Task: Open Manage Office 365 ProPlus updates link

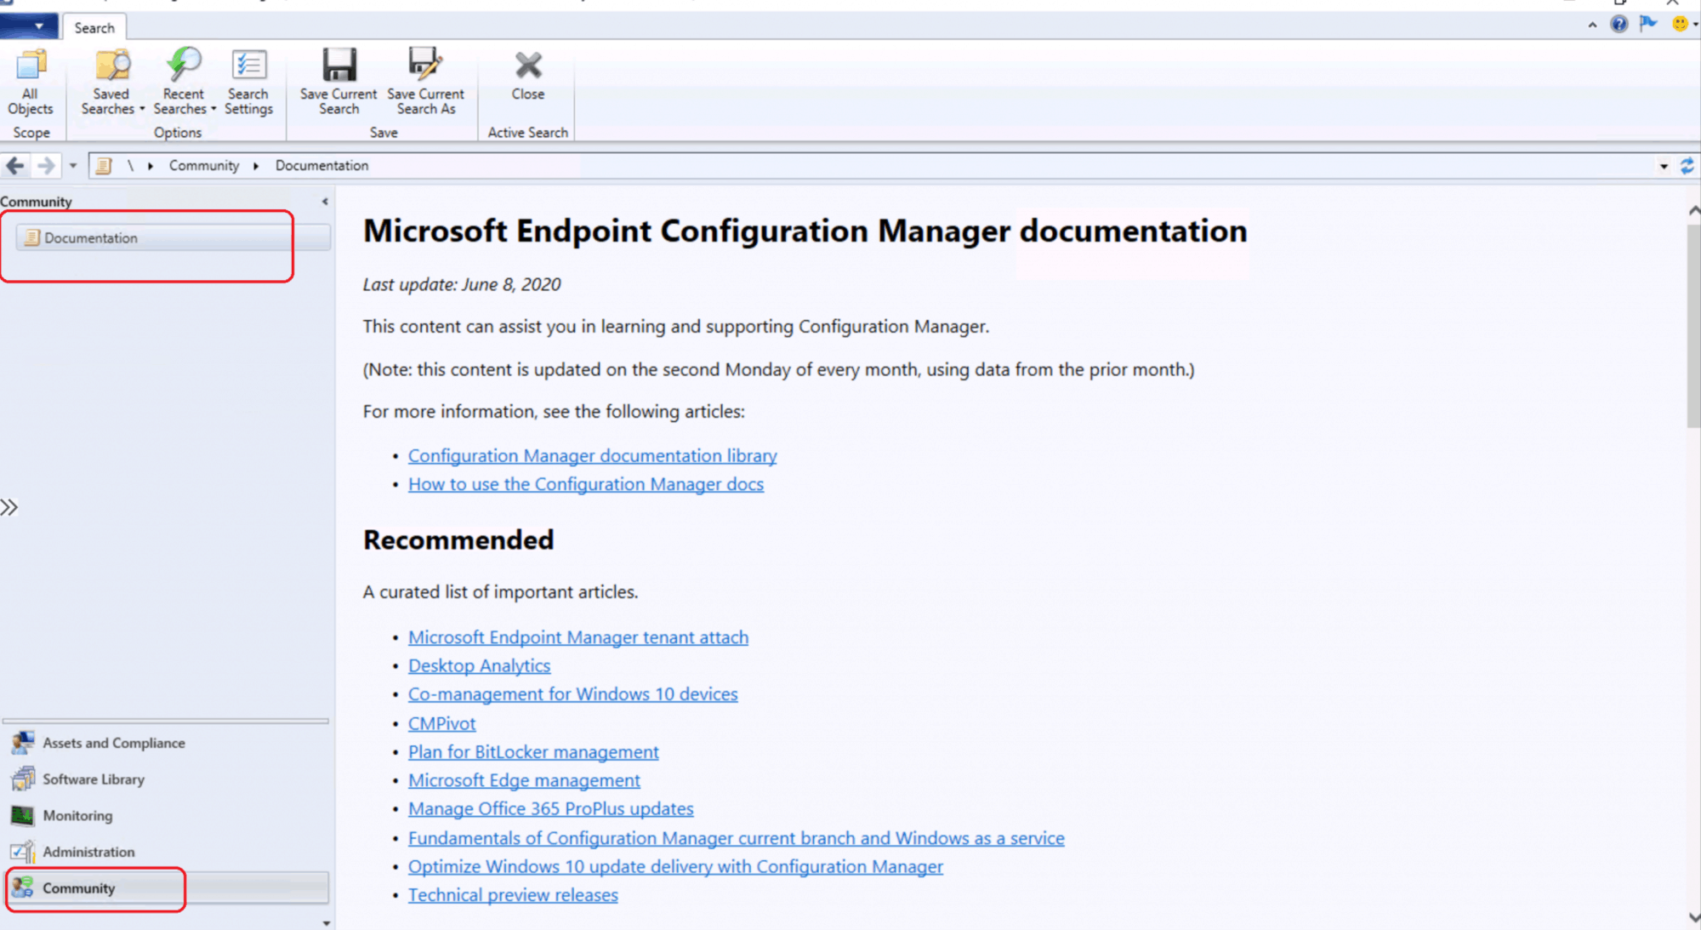Action: point(551,808)
